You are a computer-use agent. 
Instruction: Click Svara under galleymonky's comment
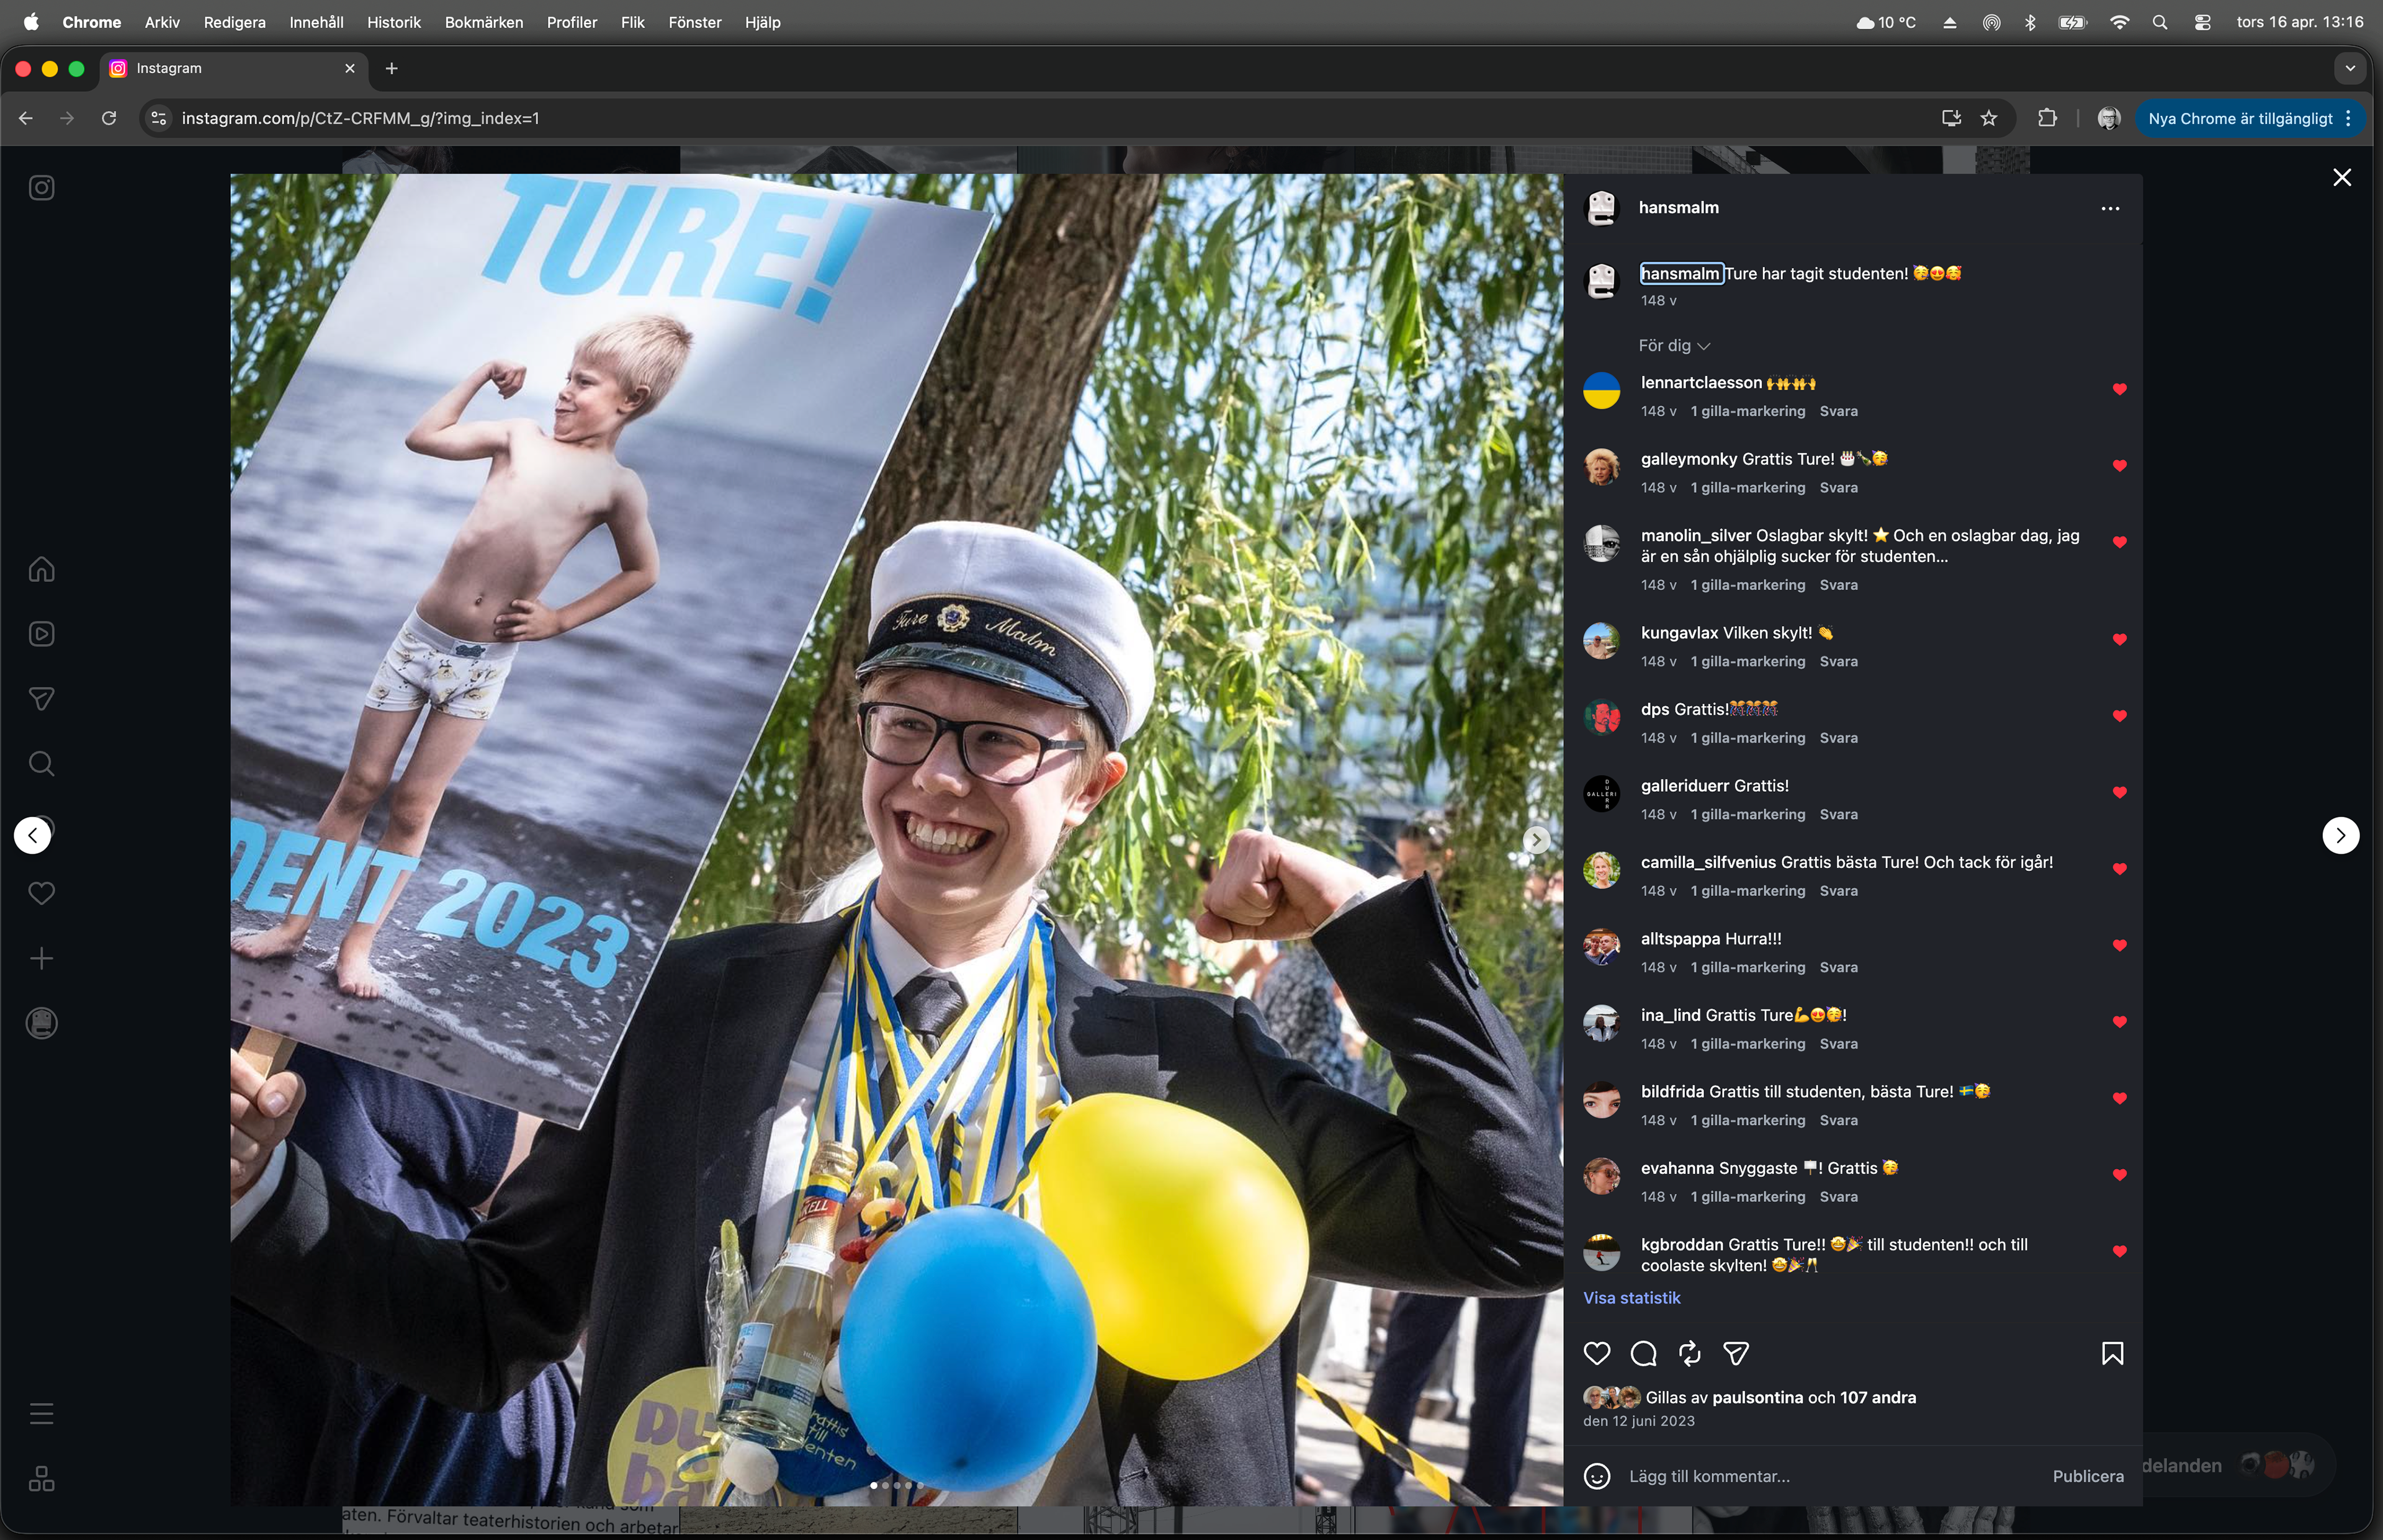click(1838, 488)
